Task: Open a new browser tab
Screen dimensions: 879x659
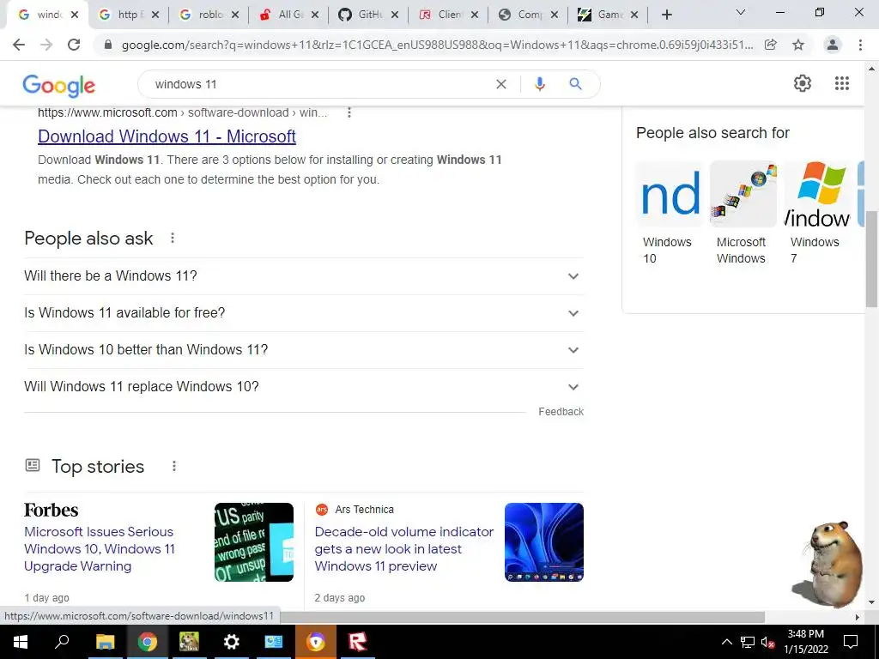Action: pyautogui.click(x=666, y=15)
